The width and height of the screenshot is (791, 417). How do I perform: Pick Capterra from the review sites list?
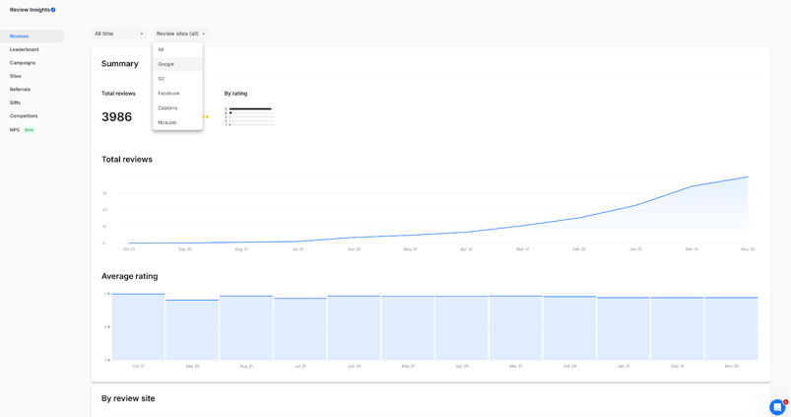[167, 108]
